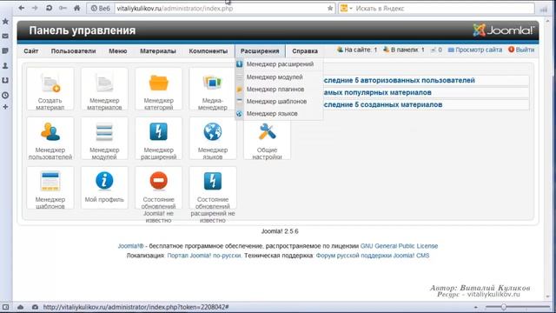Open Форум русской поддержки Joomla! CMS link
This screenshot has height=313, width=556.
coord(373,256)
